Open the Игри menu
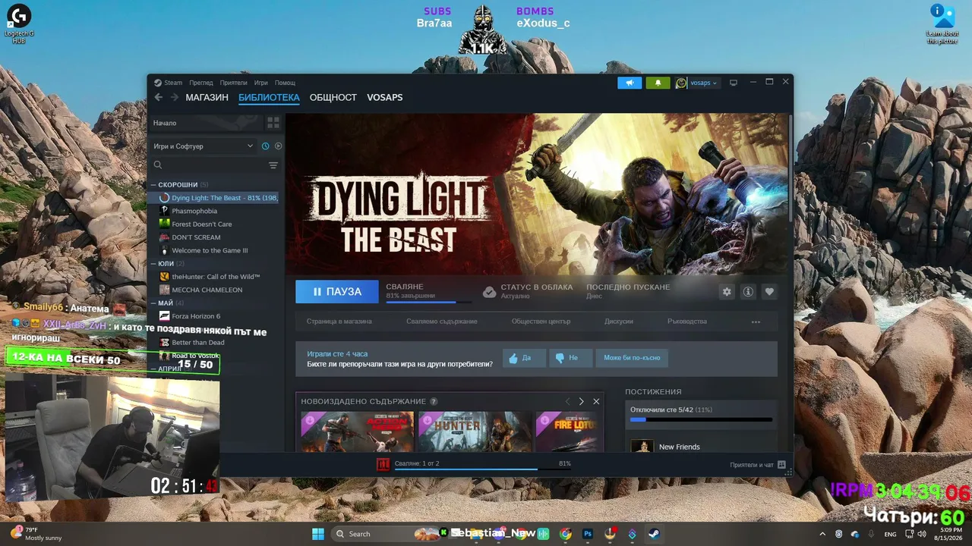This screenshot has height=546, width=972. tap(261, 83)
